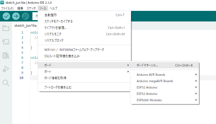Click line 10 in code editor
This screenshot has width=216, height=124.
(34, 78)
